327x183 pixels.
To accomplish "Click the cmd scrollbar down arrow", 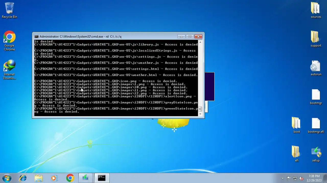I will click(x=200, y=114).
